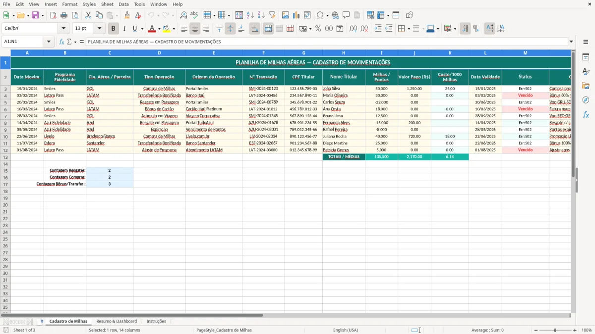Screen dimensions: 595x334
Task: Open the sidebar Gallery
Action: (586, 86)
